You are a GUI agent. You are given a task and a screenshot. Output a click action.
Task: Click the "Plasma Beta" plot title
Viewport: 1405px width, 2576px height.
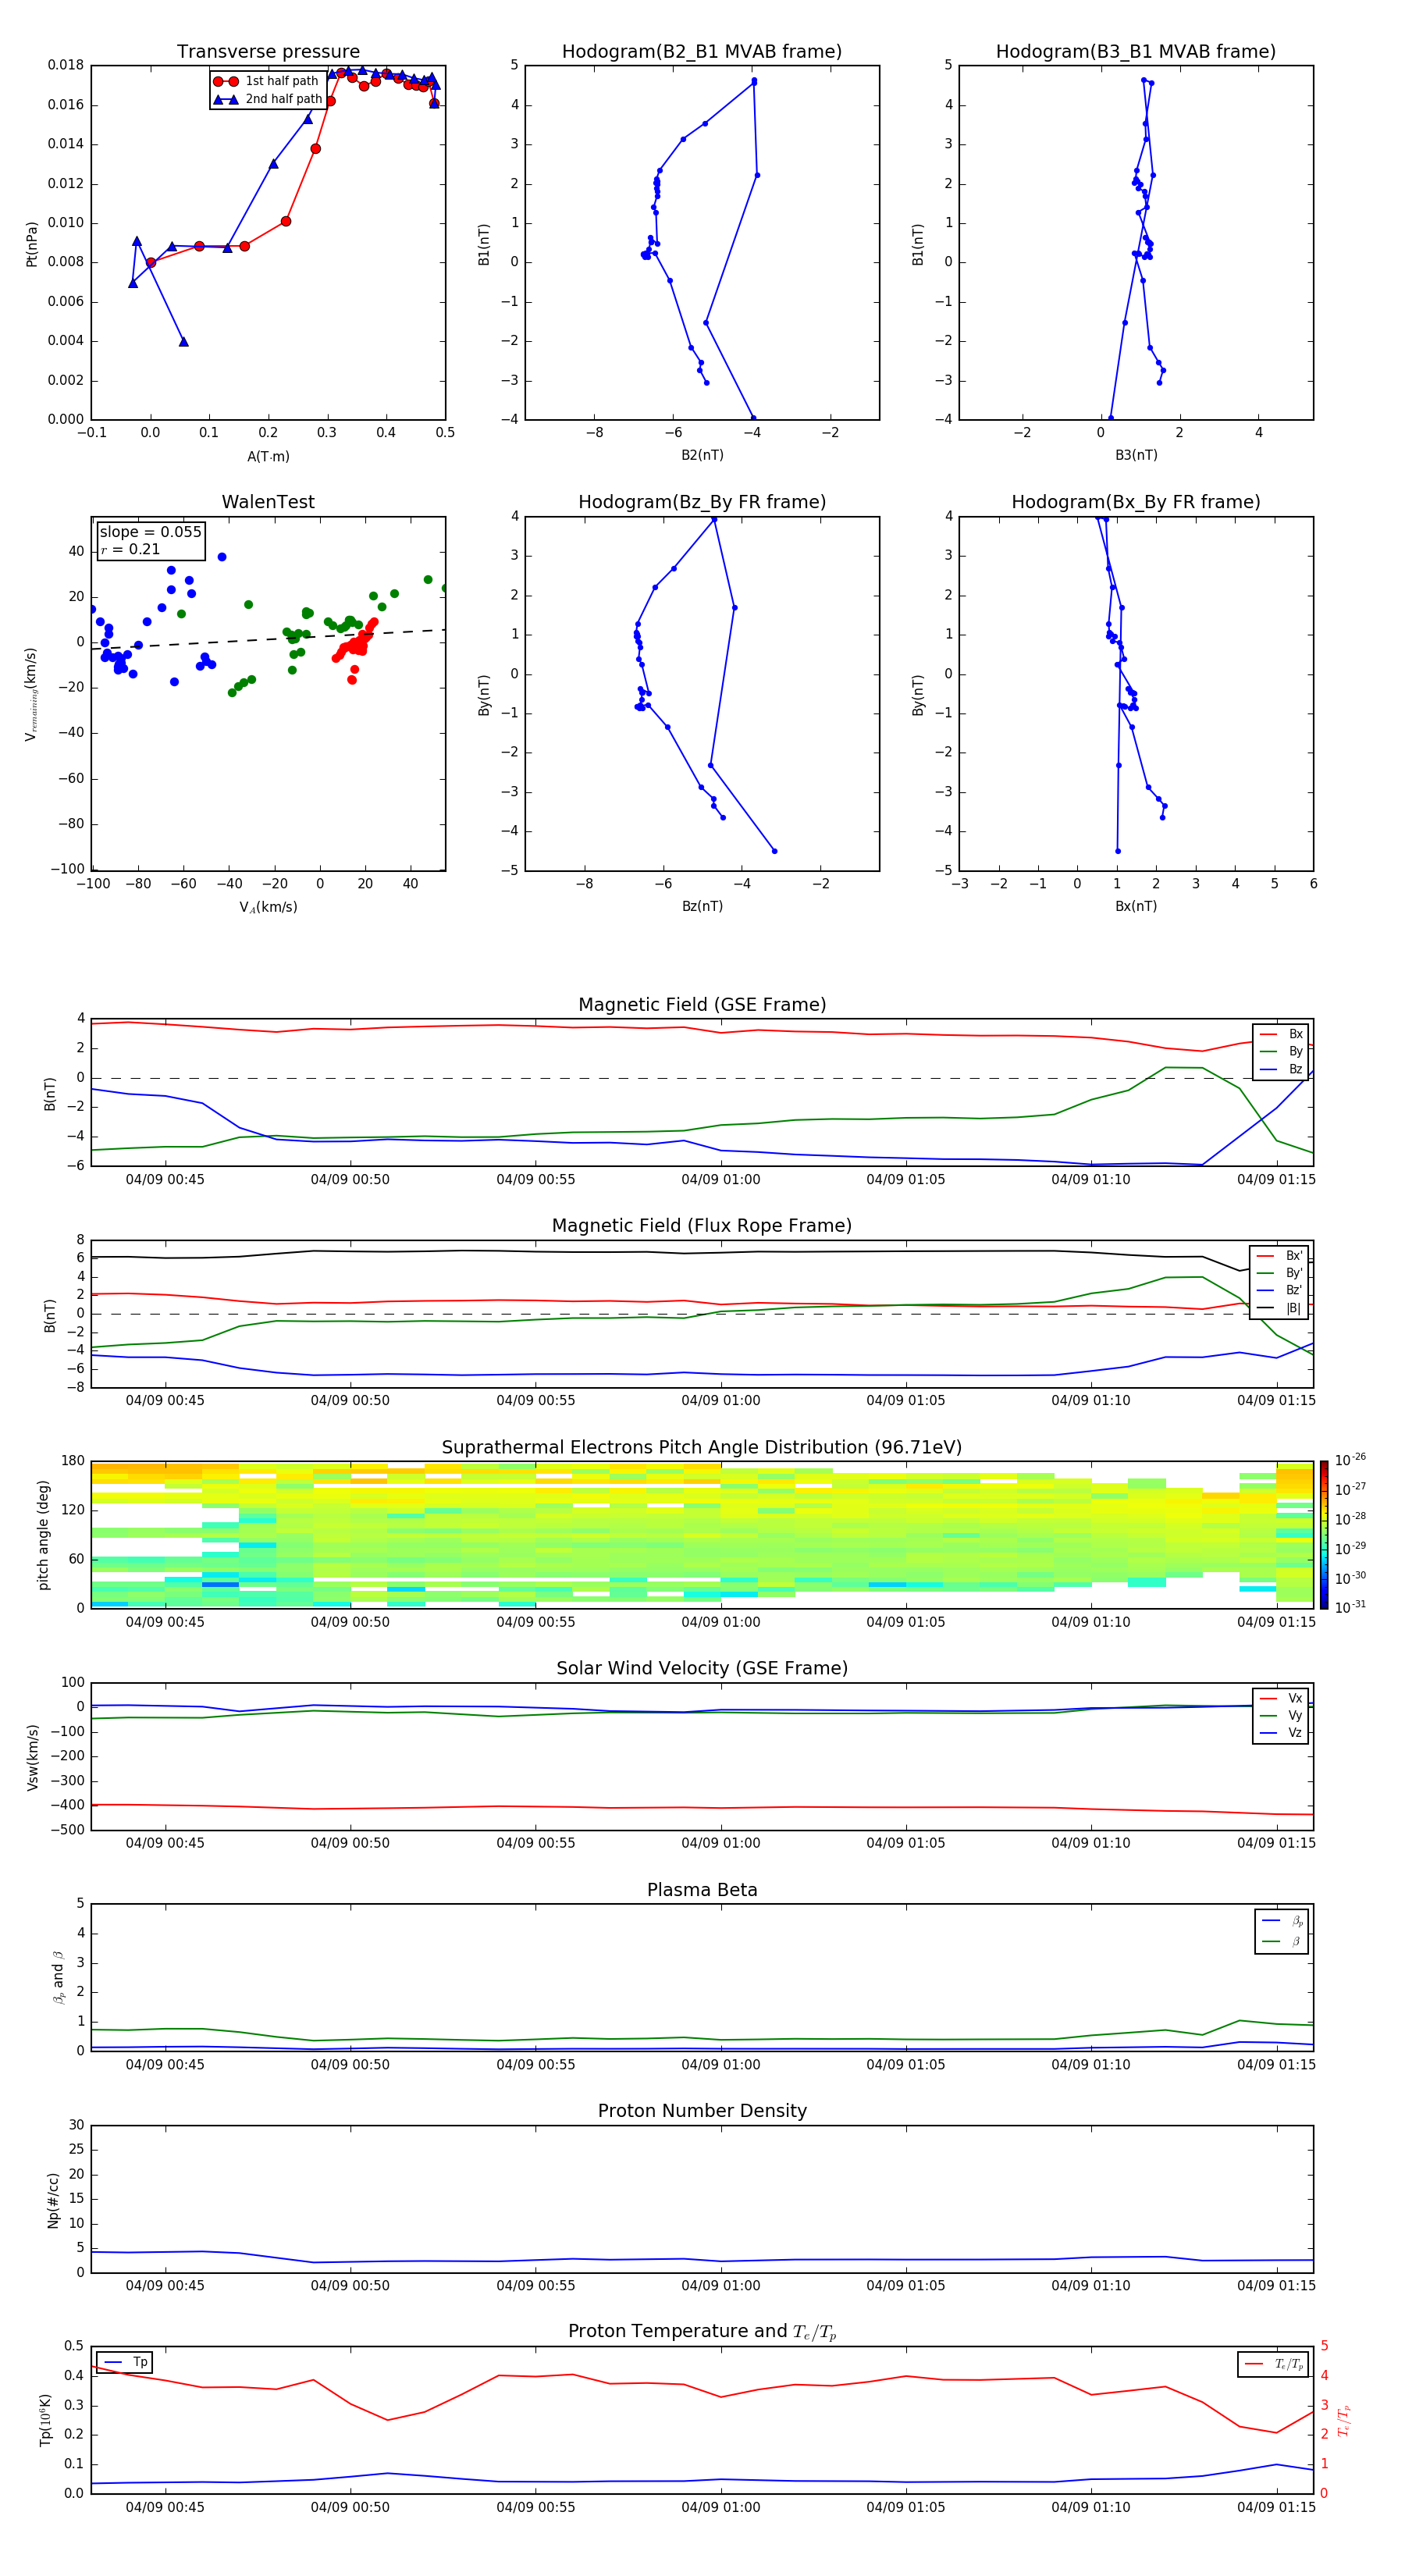[702, 1890]
